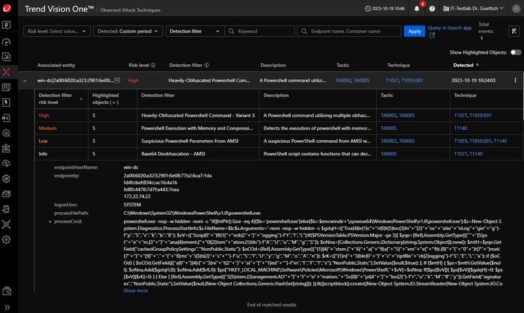Image resolution: width=524 pixels, height=313 pixels.
Task: Collapse the win-dc row chevron
Action: [x=25, y=81]
